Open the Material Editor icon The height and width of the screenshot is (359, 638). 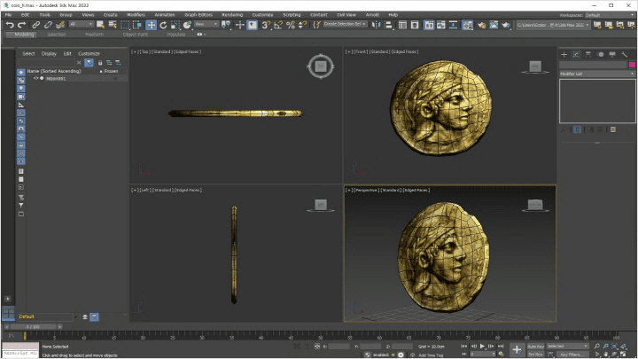(x=468, y=25)
